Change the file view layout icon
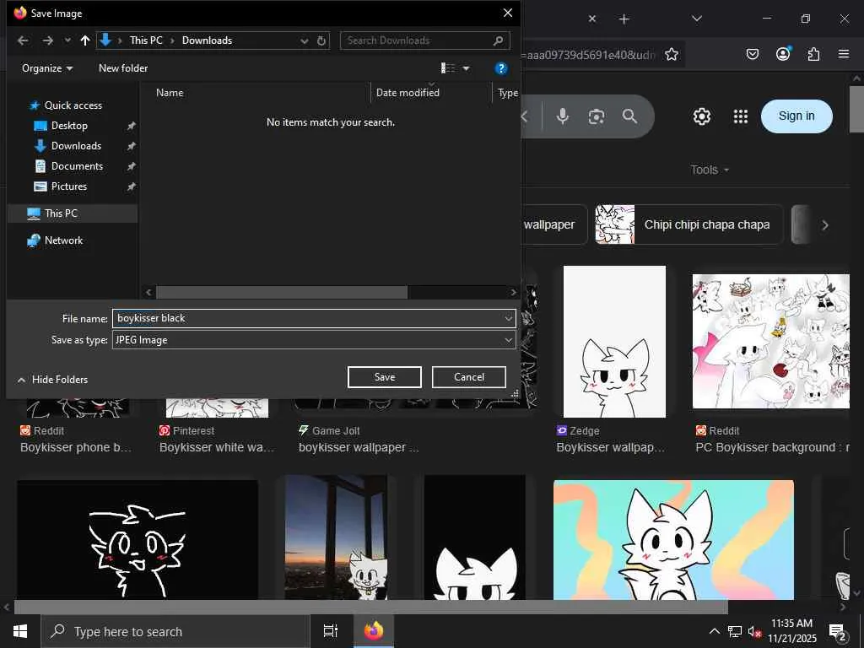 (448, 68)
